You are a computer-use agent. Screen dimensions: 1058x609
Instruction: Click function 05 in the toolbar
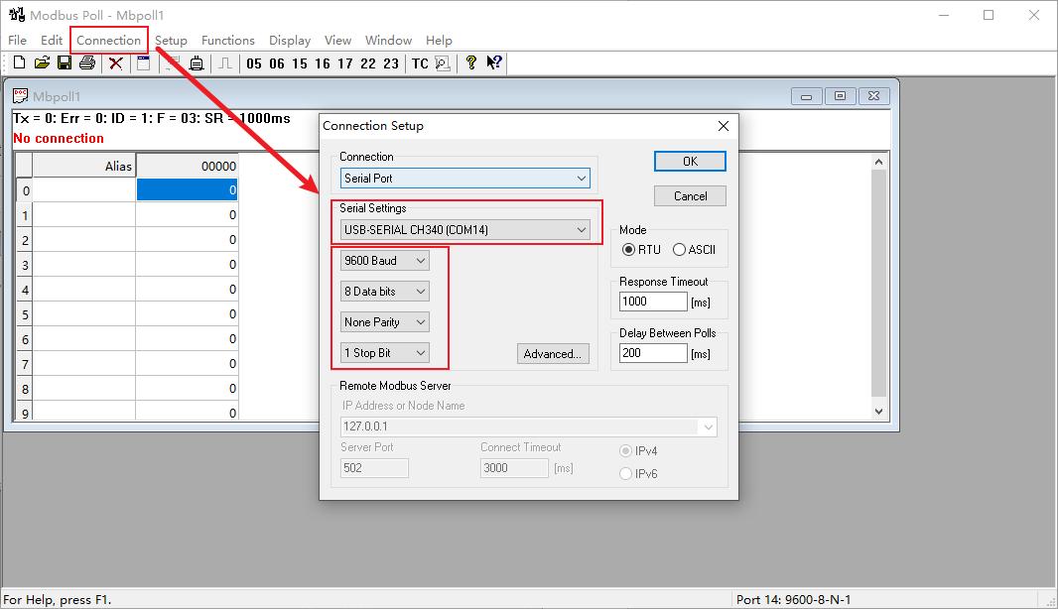[254, 63]
